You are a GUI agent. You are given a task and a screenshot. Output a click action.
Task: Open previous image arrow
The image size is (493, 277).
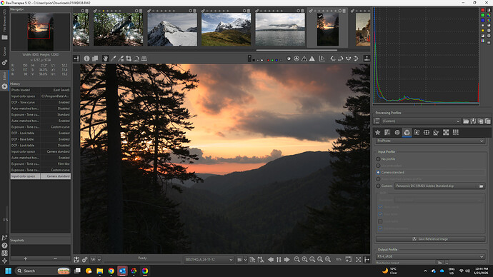[x=271, y=259]
